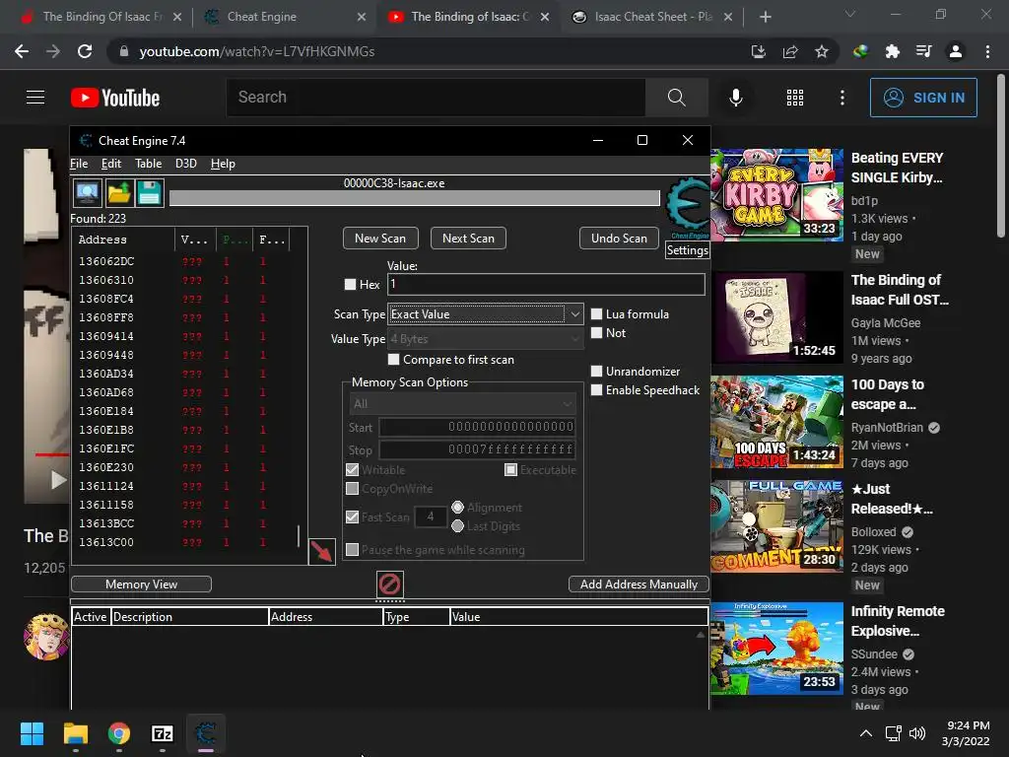Open the Chrome three-dot menu
The width and height of the screenshot is (1009, 757).
click(x=987, y=51)
